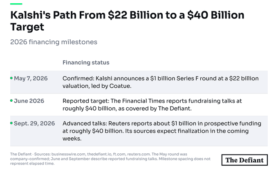Image resolution: width=278 pixels, height=173 pixels.
Task: Open businesswire.com source in footer
Action: (69, 154)
